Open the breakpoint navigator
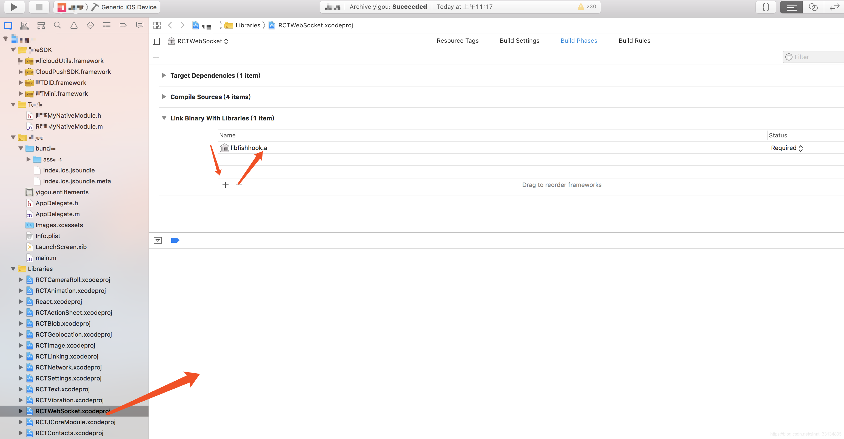Viewport: 844px width, 439px height. (x=123, y=25)
